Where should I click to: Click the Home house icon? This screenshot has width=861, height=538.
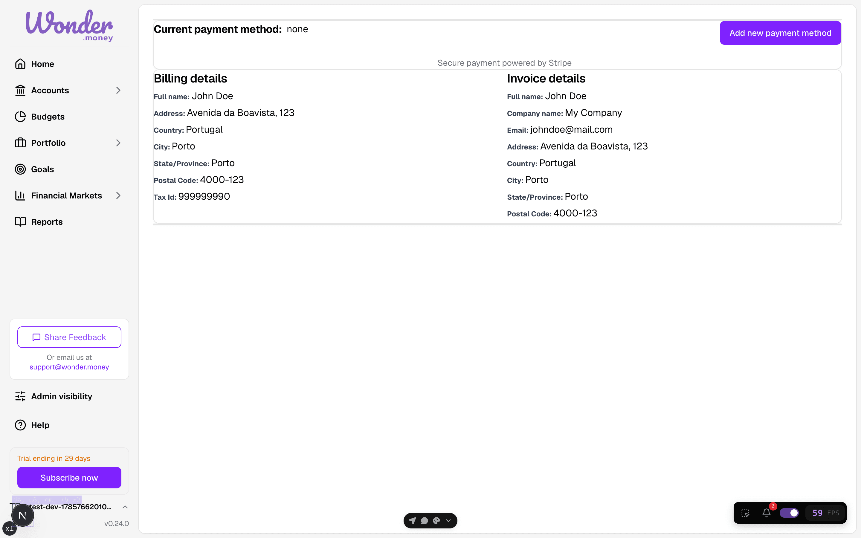click(x=20, y=64)
